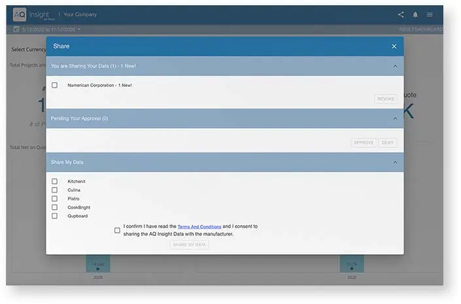This screenshot has width=461, height=304.
Task: Check the CookBright checkbox
Action: [x=54, y=207]
